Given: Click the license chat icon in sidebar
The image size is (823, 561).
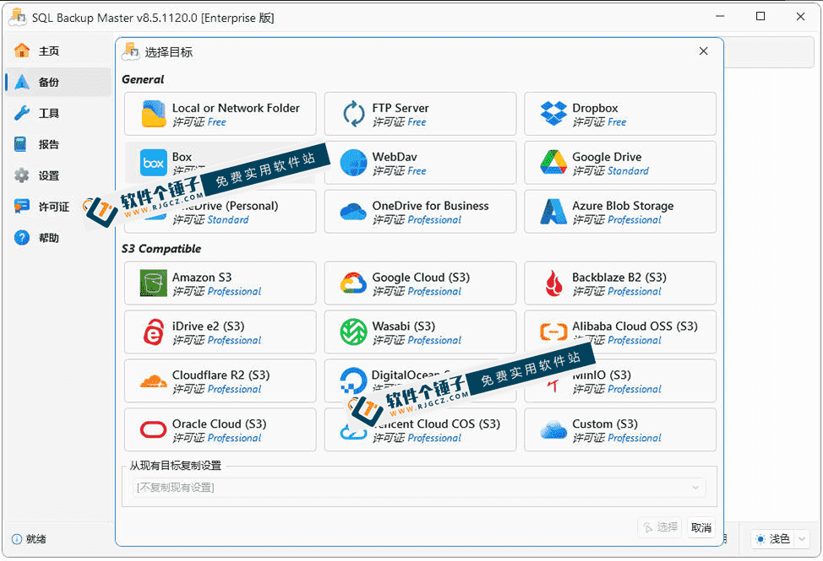Looking at the screenshot, I should click(x=22, y=206).
